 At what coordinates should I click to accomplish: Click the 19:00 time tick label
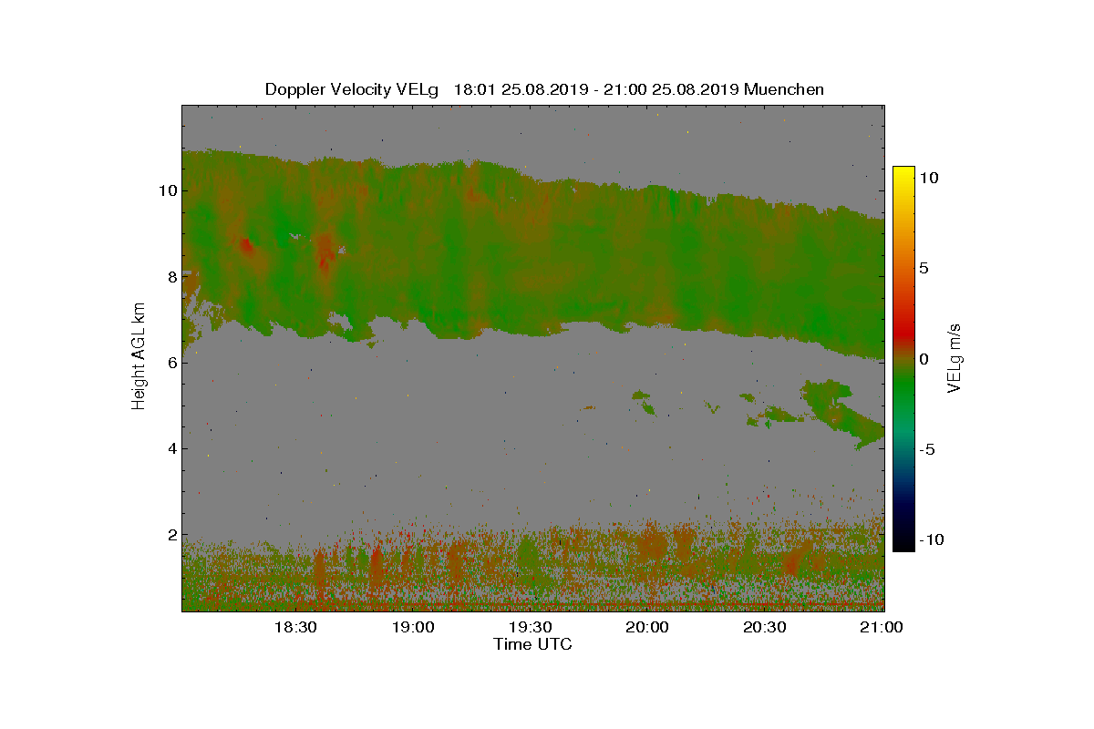click(x=413, y=627)
